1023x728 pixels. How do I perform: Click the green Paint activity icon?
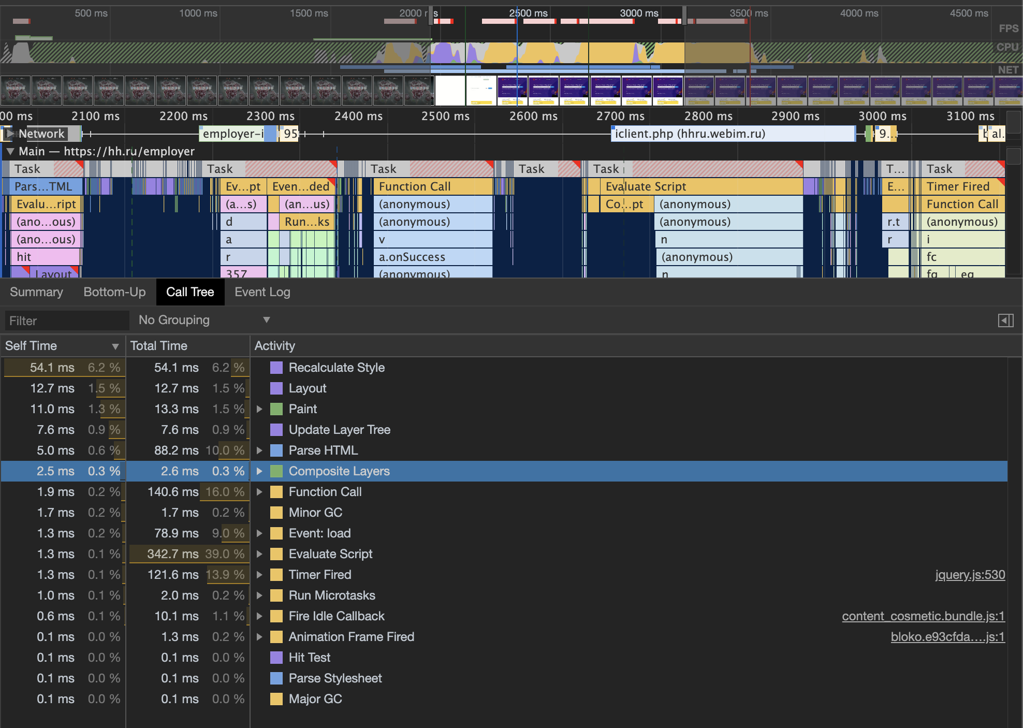[x=276, y=409]
